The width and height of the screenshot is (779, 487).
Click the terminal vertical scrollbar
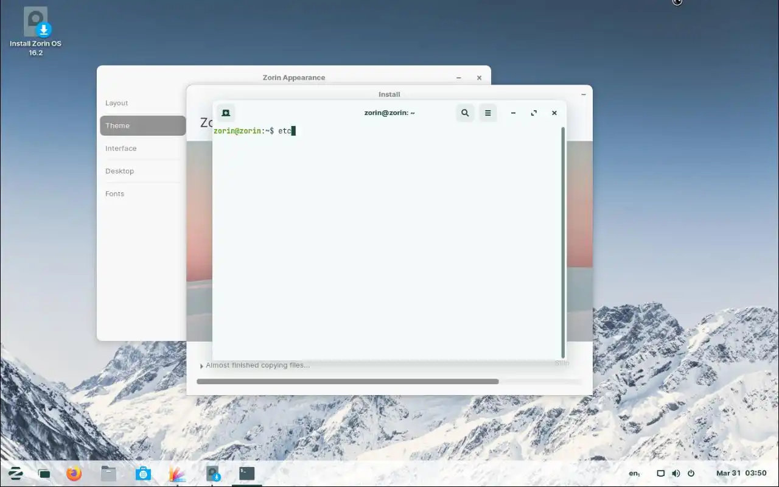click(x=563, y=242)
